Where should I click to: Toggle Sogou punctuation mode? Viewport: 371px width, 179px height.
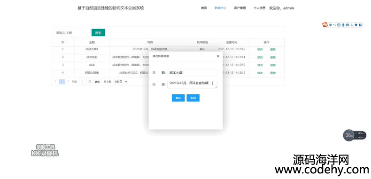tap(334, 25)
